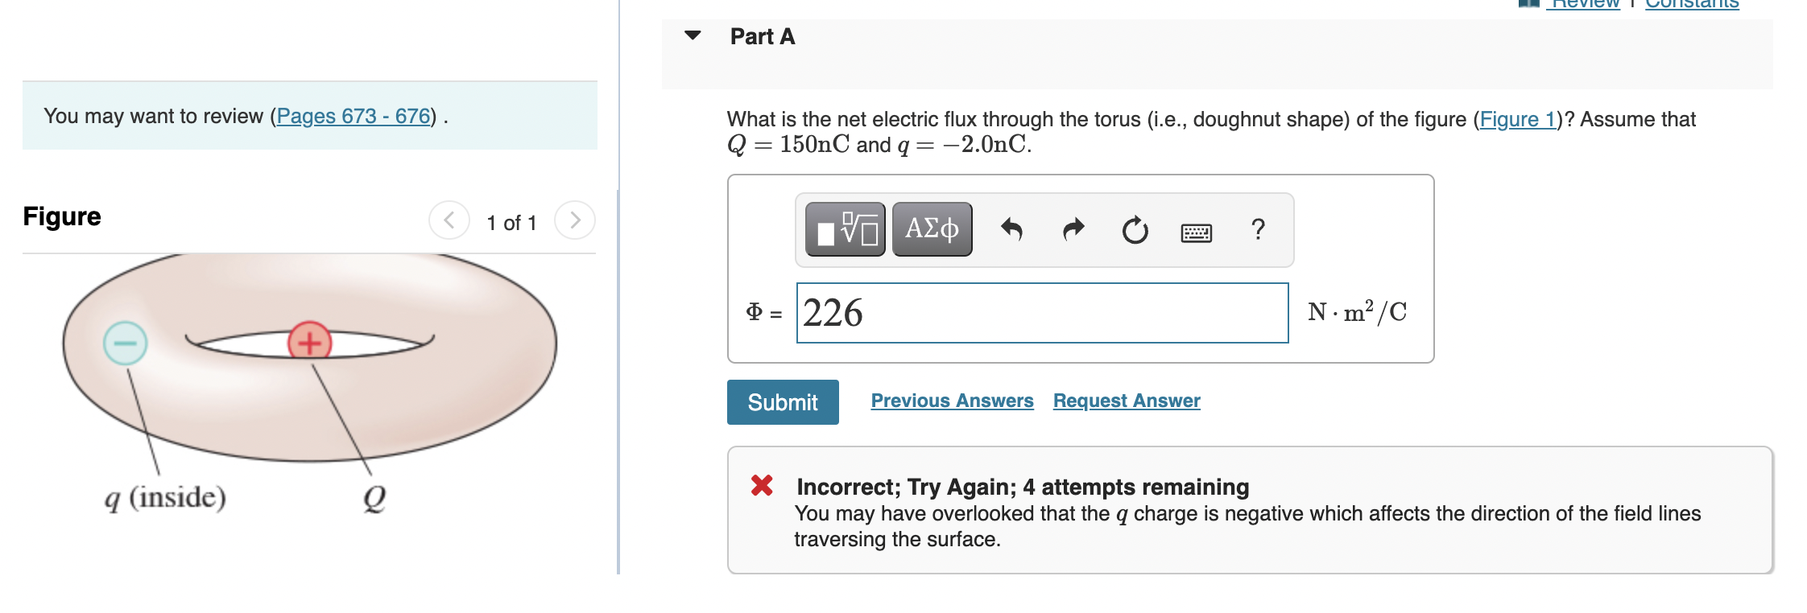Click the redo arrow in the answer toolbar
1807x613 pixels.
click(x=1073, y=230)
